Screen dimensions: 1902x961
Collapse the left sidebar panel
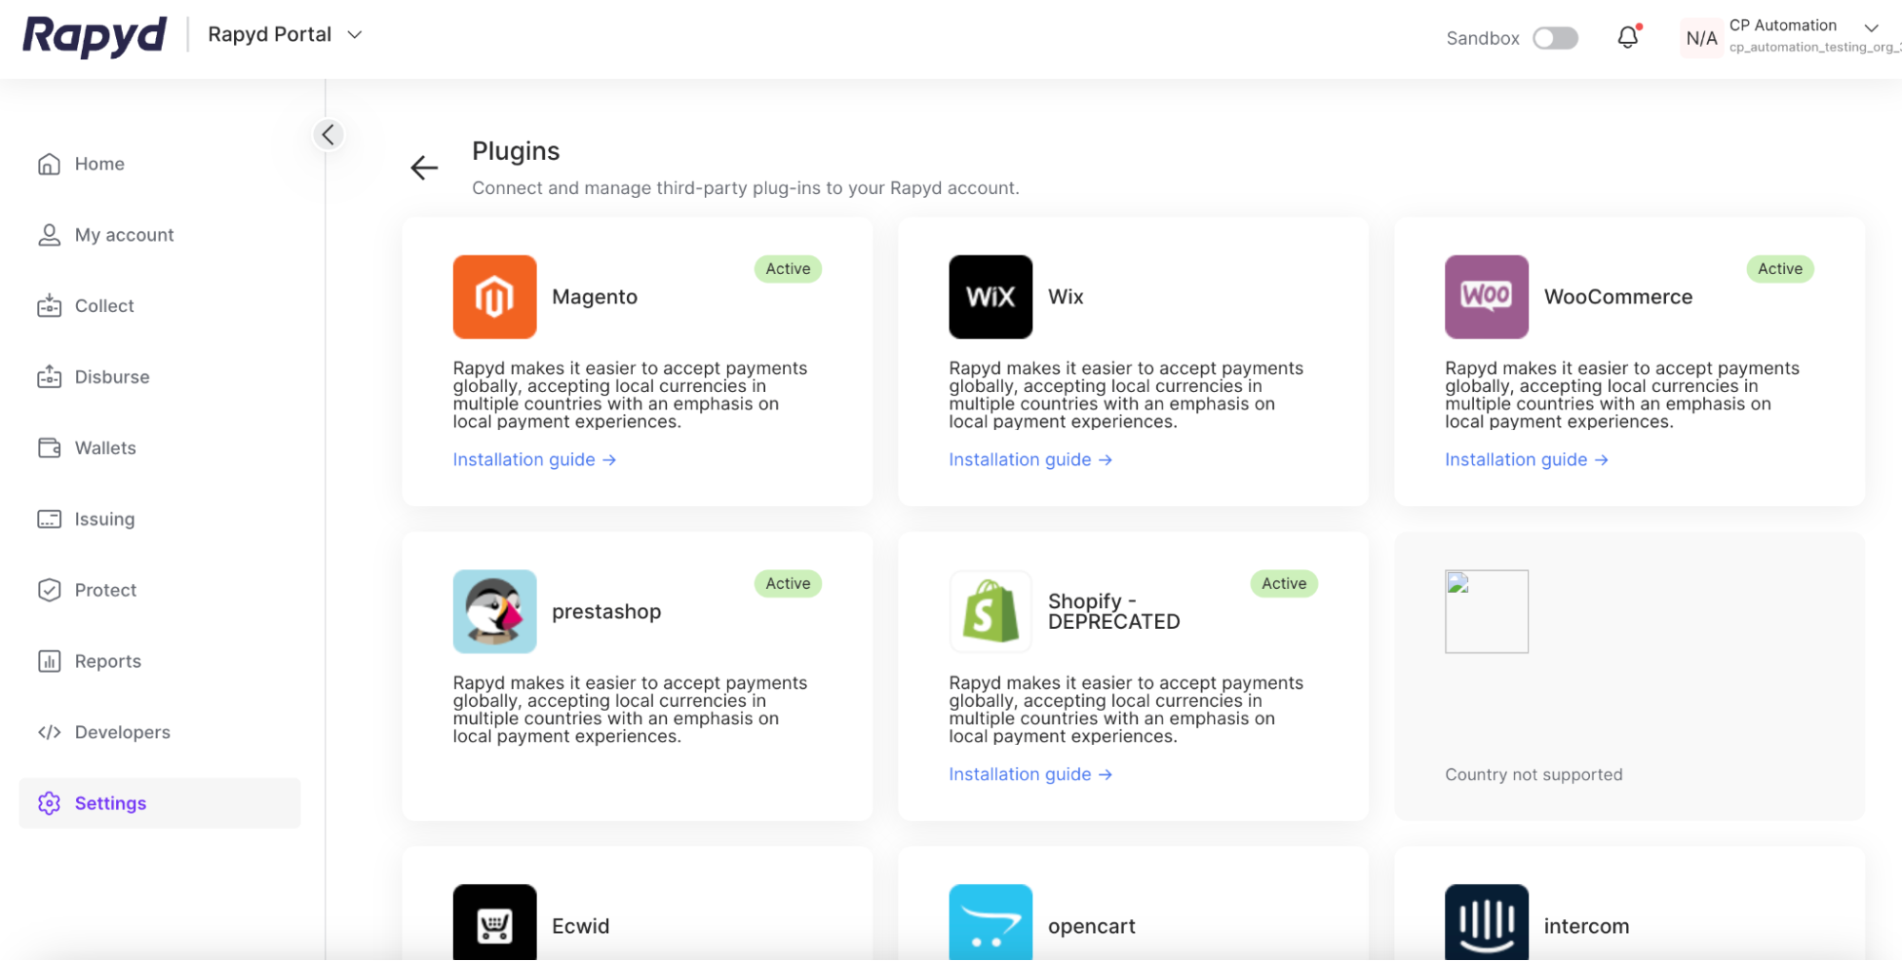(328, 135)
